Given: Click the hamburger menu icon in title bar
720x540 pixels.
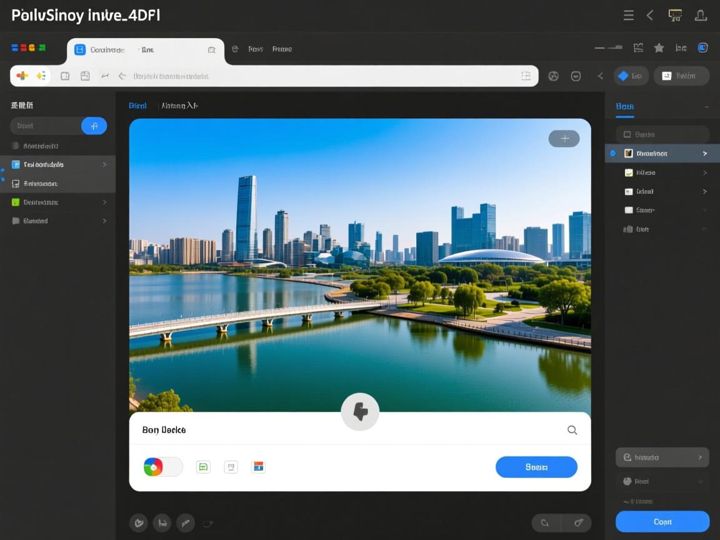Looking at the screenshot, I should point(629,16).
